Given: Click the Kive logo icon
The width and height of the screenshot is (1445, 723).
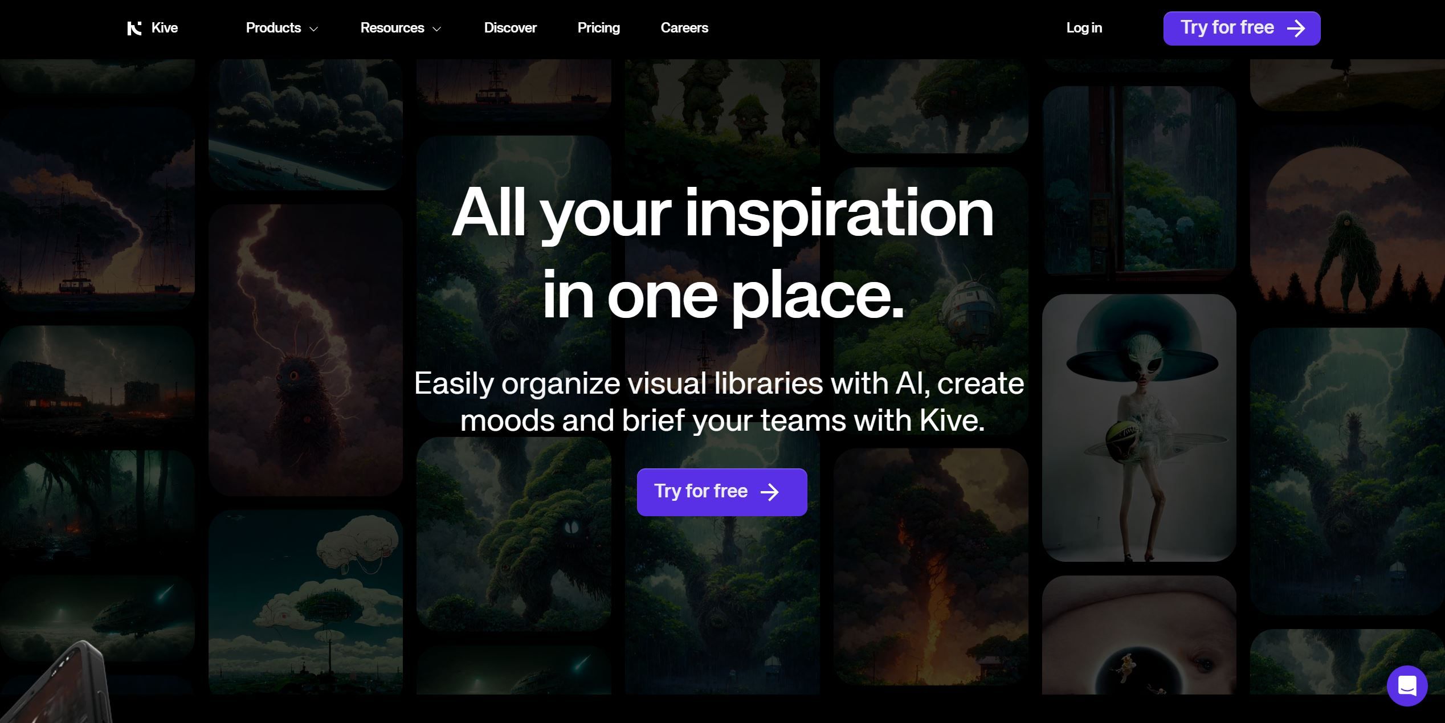Looking at the screenshot, I should click(x=134, y=28).
